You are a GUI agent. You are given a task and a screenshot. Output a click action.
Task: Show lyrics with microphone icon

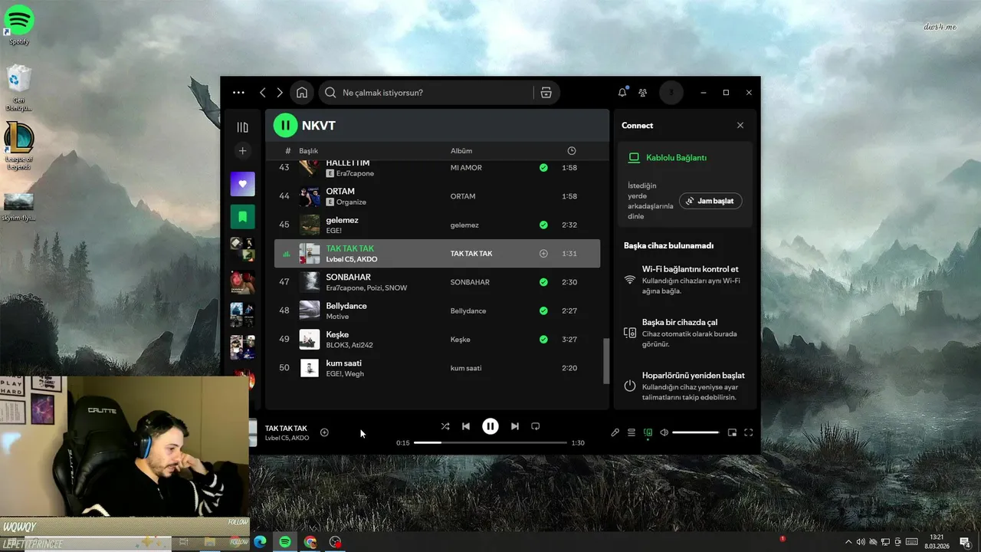(615, 432)
